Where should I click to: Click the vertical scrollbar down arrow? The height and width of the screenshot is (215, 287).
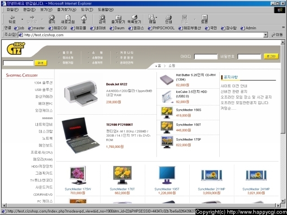tap(283, 201)
